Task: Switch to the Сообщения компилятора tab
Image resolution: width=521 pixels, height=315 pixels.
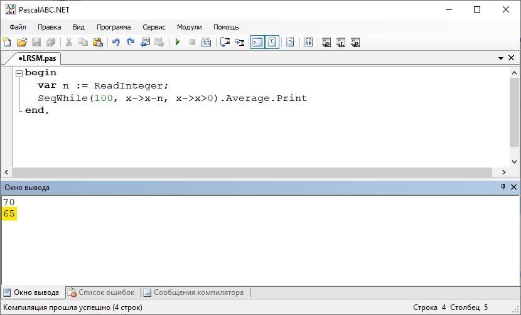Action: tap(194, 293)
